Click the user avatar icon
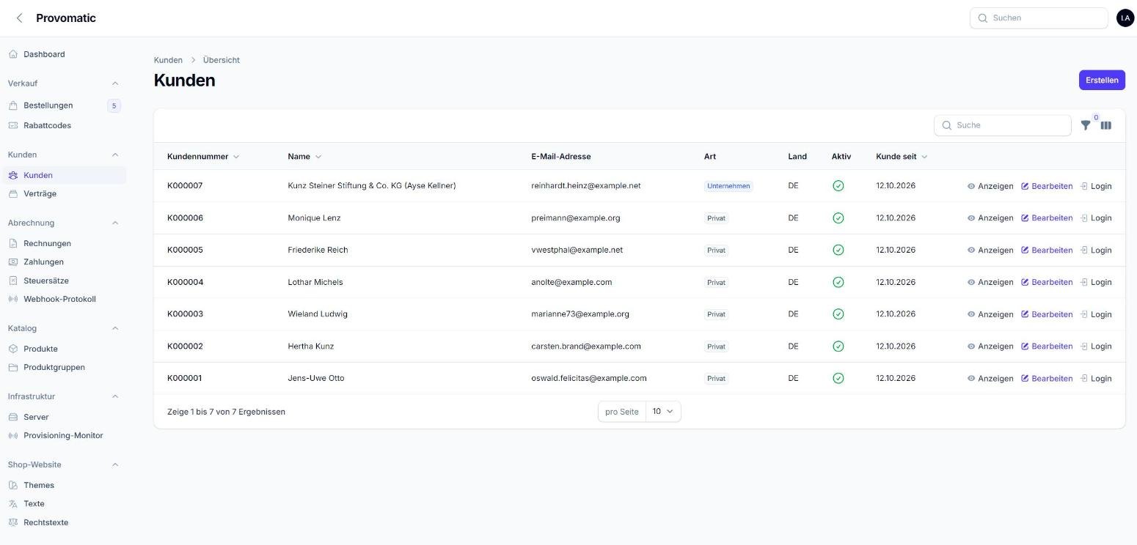This screenshot has height=545, width=1137. coord(1125,18)
